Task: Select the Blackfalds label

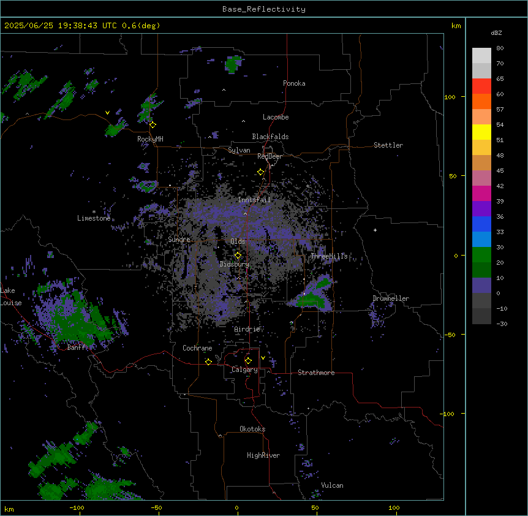Action: [270, 137]
